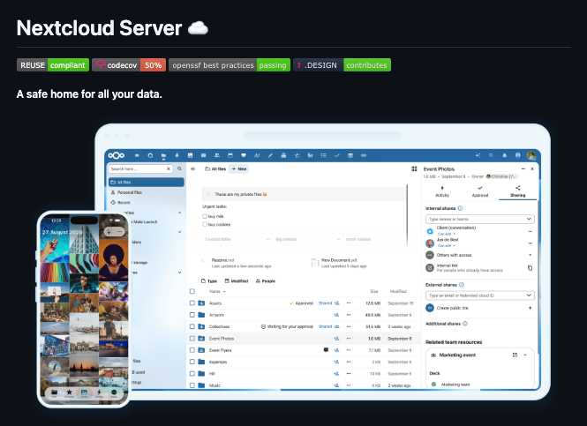
Task: Check the 'buy cookies' task checkbox
Action: 205,224
